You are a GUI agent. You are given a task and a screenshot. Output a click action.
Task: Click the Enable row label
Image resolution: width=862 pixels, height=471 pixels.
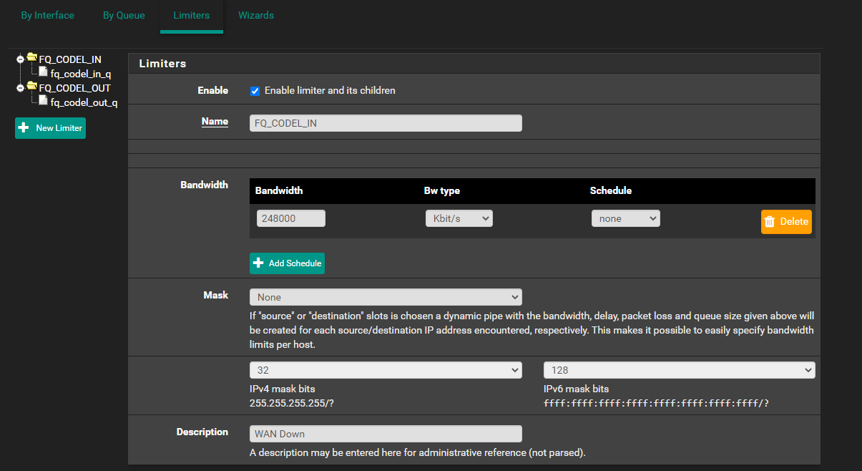[213, 91]
